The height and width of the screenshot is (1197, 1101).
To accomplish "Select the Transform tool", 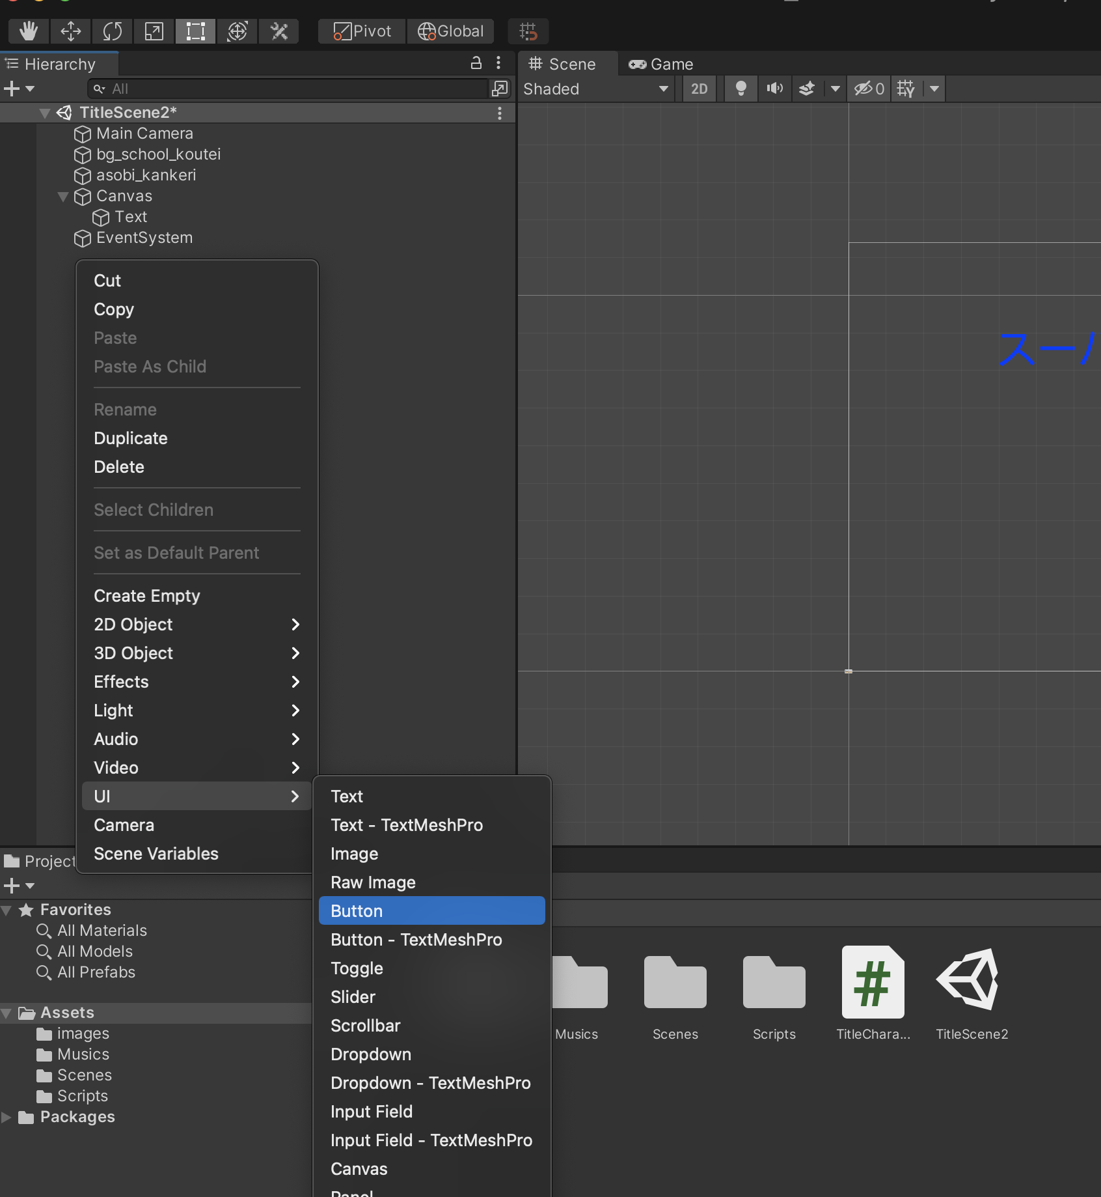I will click(x=237, y=31).
